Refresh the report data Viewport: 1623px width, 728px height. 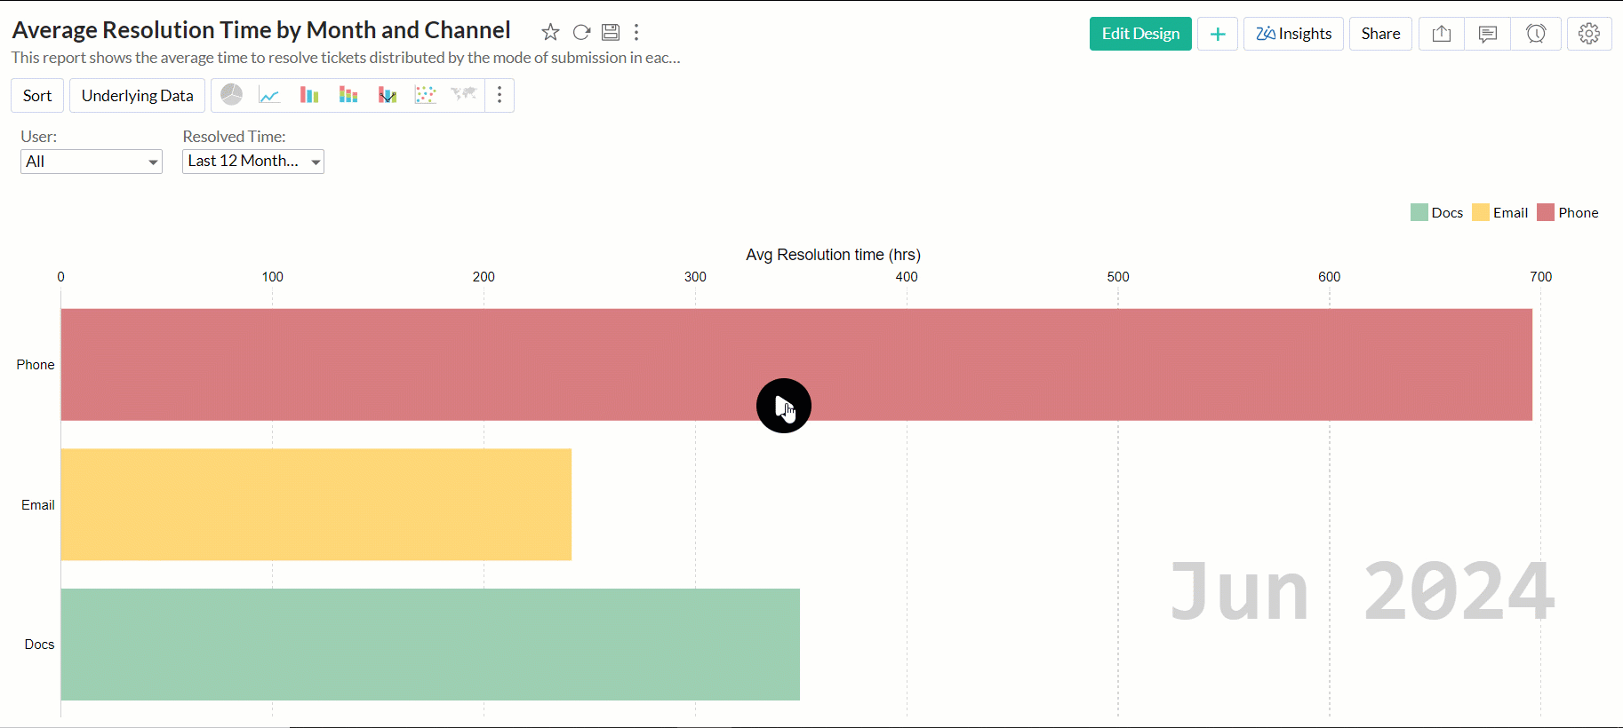pyautogui.click(x=581, y=33)
